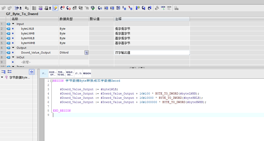Click the indent text icon in toolbar
The width and height of the screenshot is (264, 141).
click(x=106, y=8)
